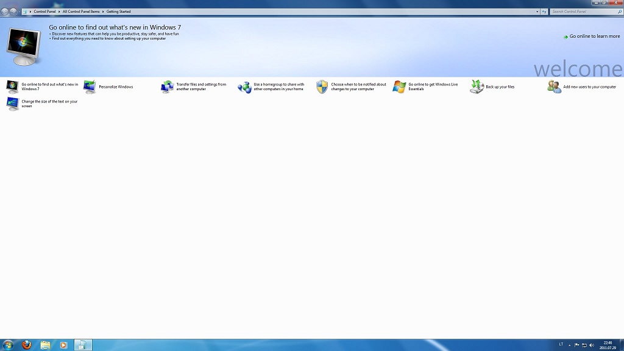This screenshot has width=624, height=351.
Task: Click the Transfer files and settings icon
Action: pos(167,87)
